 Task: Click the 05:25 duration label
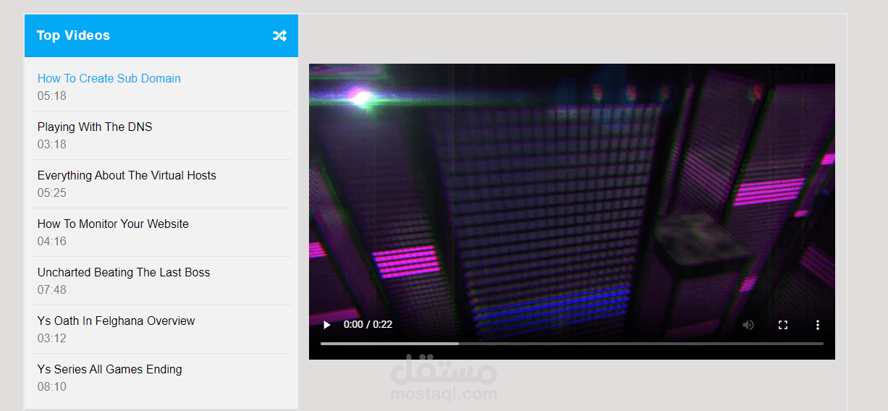pos(52,193)
